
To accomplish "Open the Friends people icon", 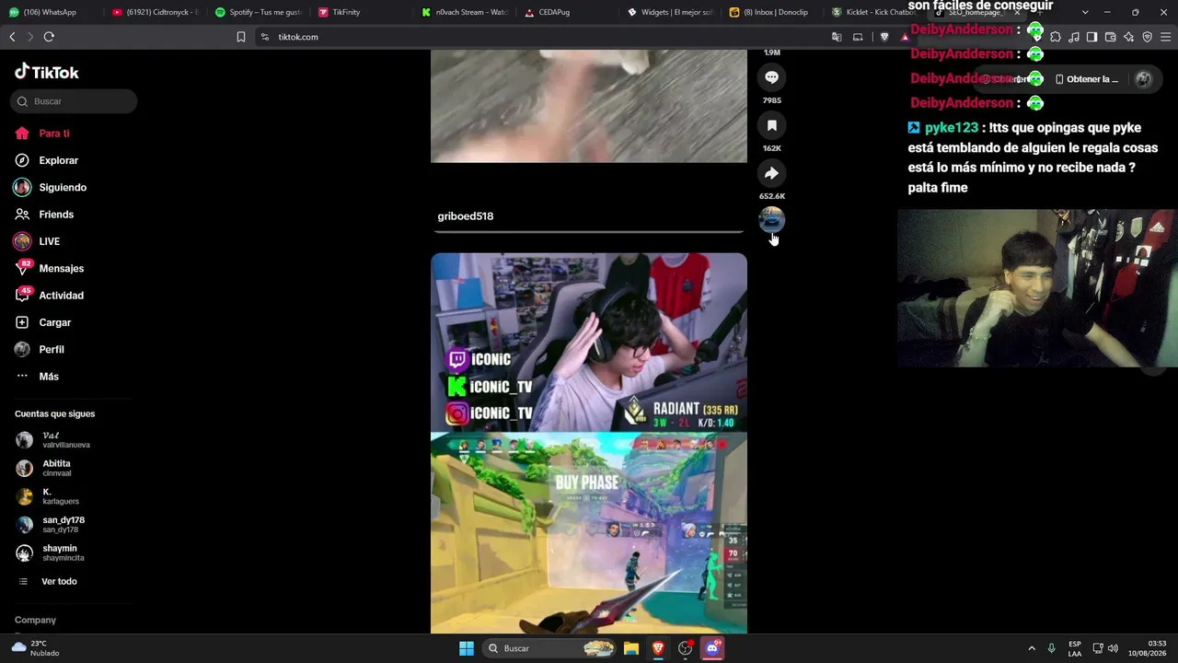I will pos(22,215).
